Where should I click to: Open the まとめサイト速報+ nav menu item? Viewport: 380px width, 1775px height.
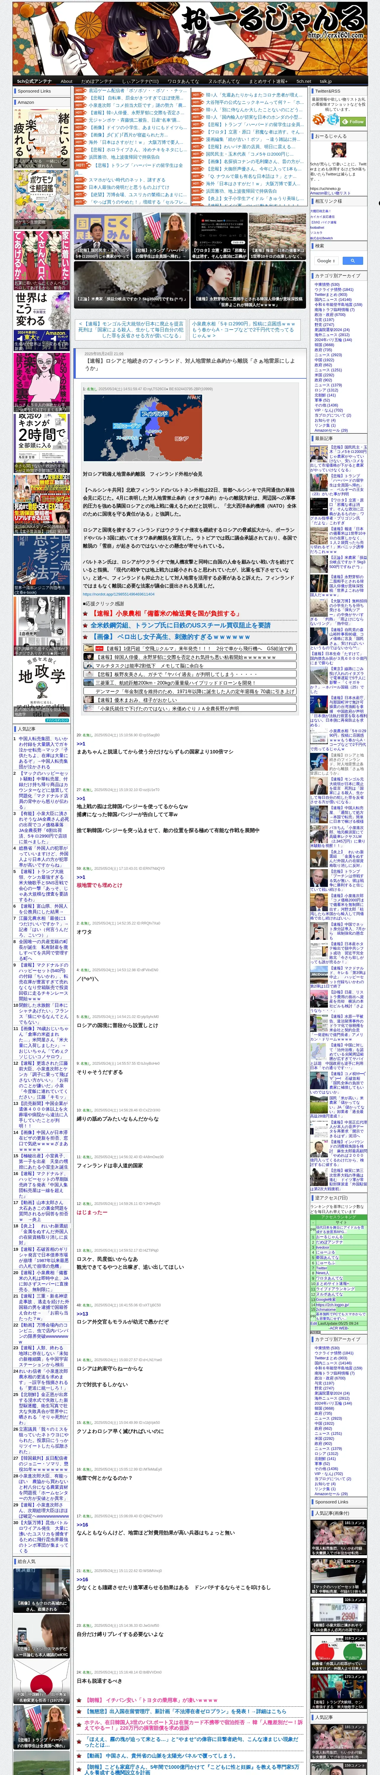268,81
